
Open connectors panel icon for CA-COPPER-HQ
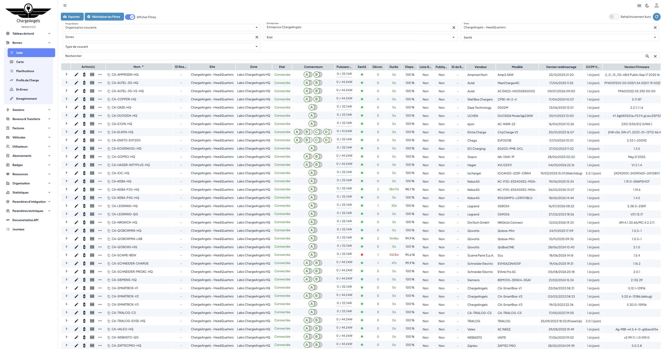tap(92, 99)
